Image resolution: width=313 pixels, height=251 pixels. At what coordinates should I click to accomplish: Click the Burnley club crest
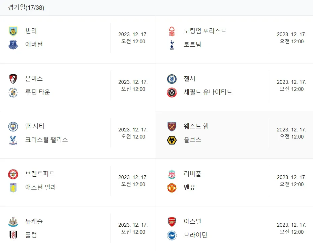(x=13, y=31)
